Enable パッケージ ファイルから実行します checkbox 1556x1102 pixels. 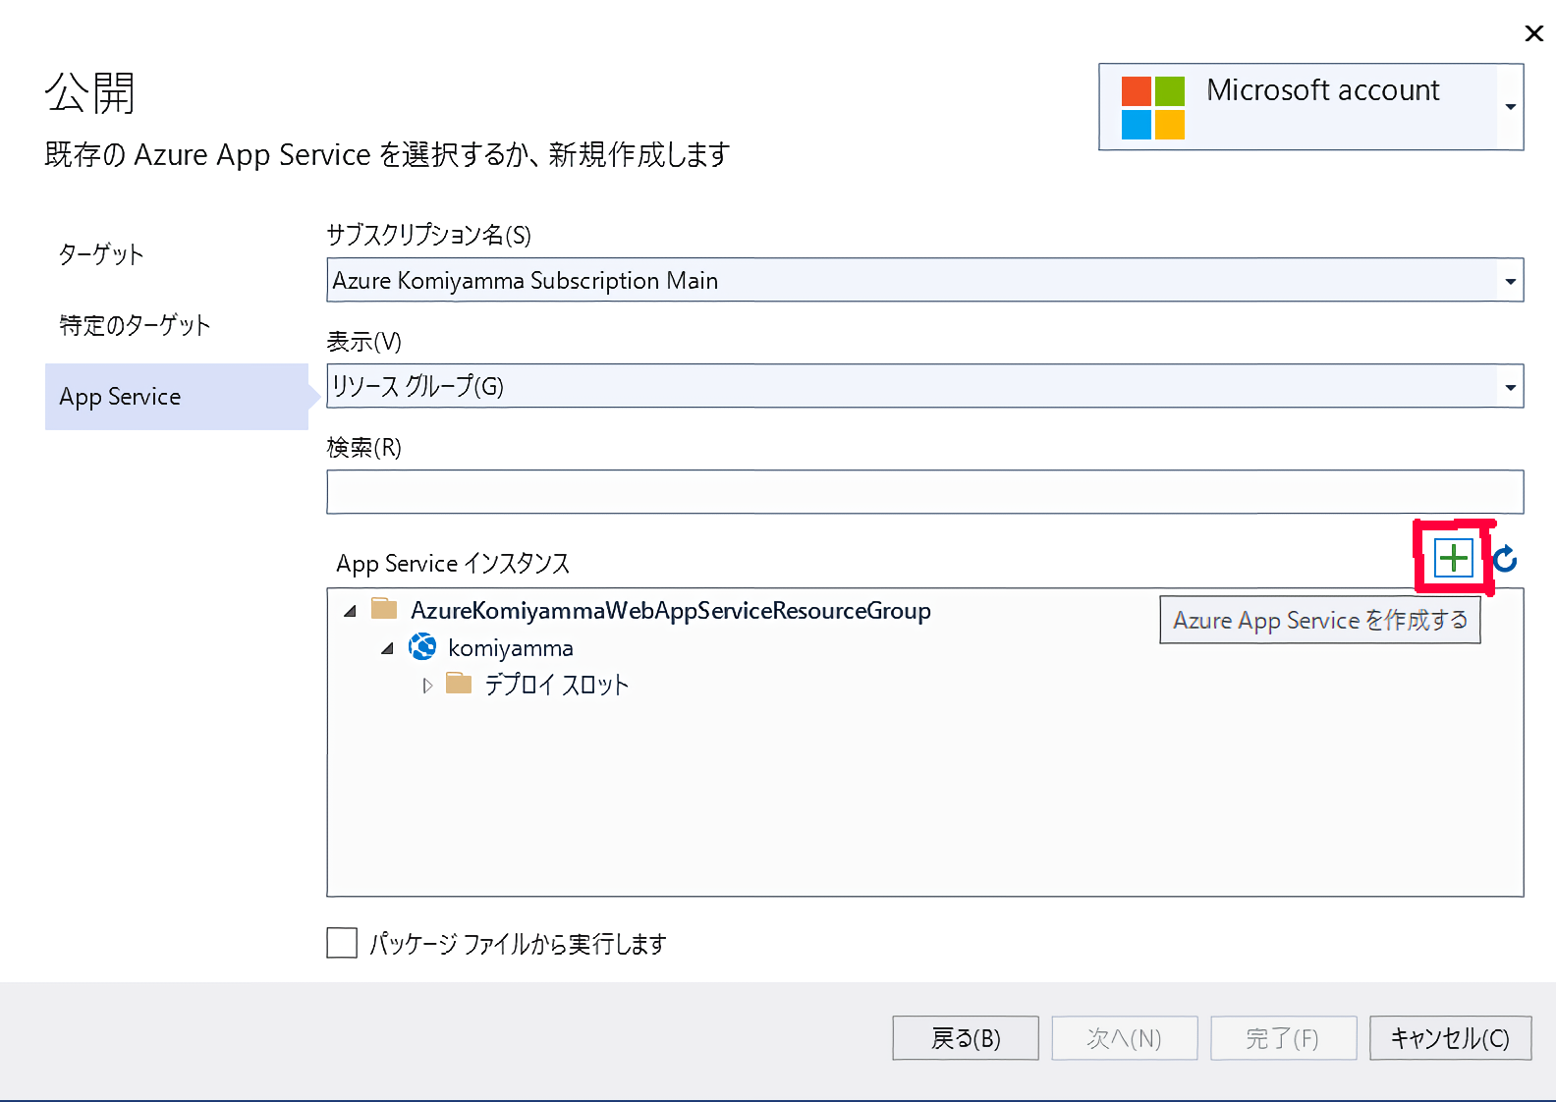click(342, 943)
